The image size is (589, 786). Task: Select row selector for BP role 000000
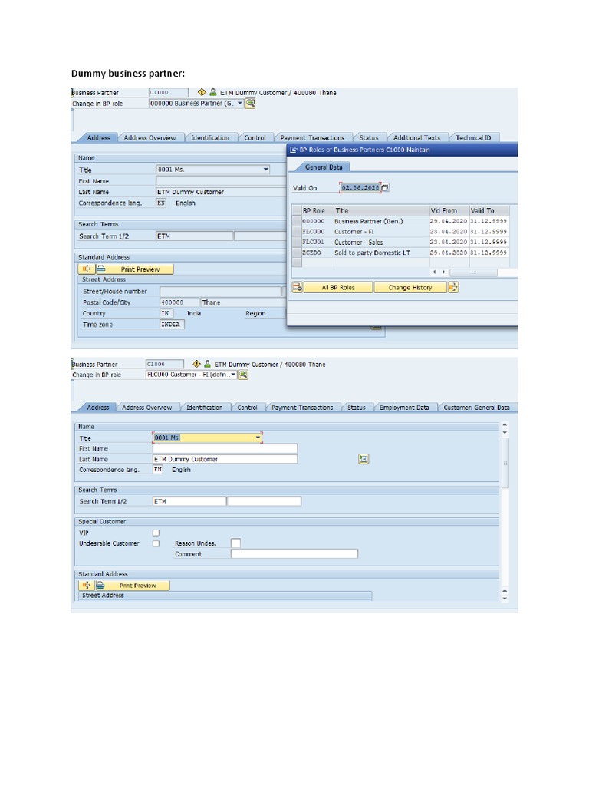point(297,221)
